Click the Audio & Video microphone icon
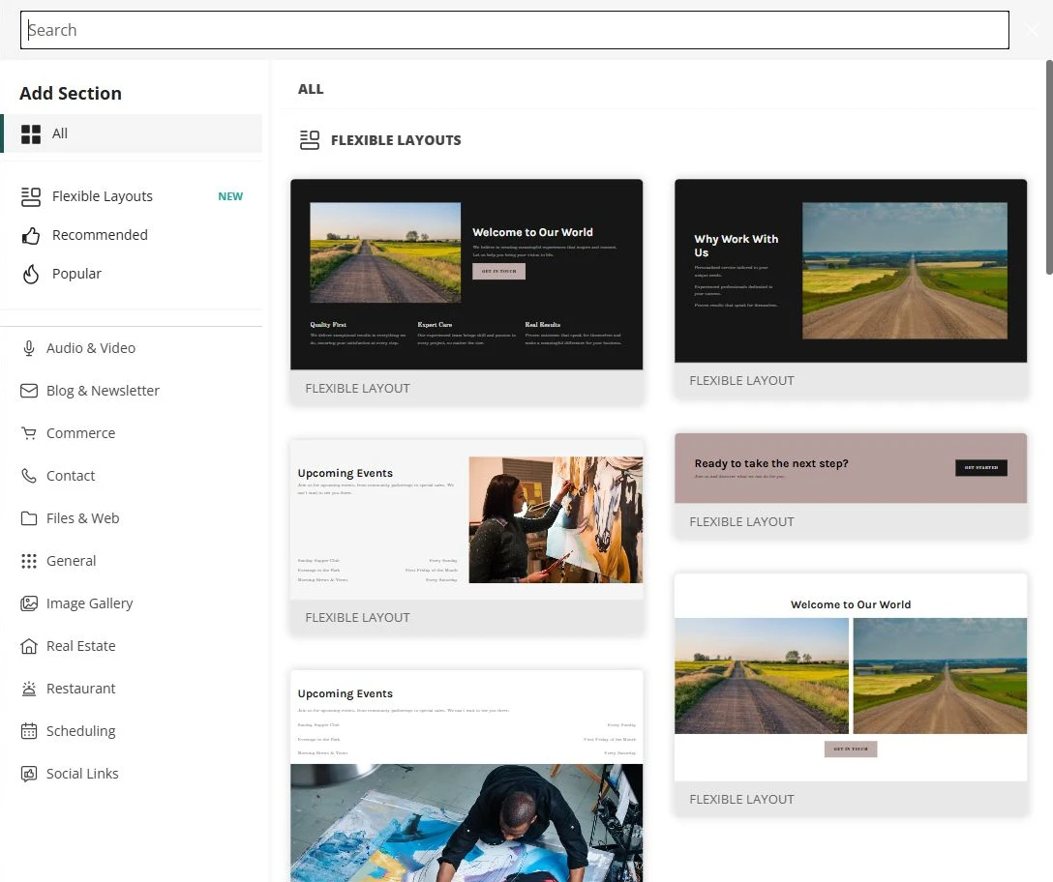This screenshot has height=882, width=1053. [x=29, y=348]
